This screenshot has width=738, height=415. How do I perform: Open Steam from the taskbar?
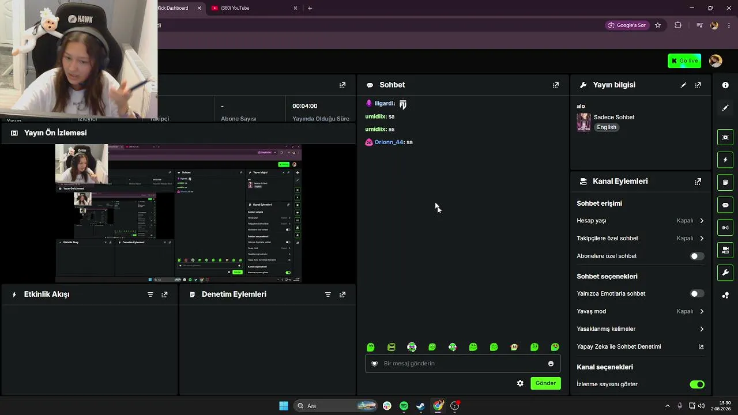point(421,406)
